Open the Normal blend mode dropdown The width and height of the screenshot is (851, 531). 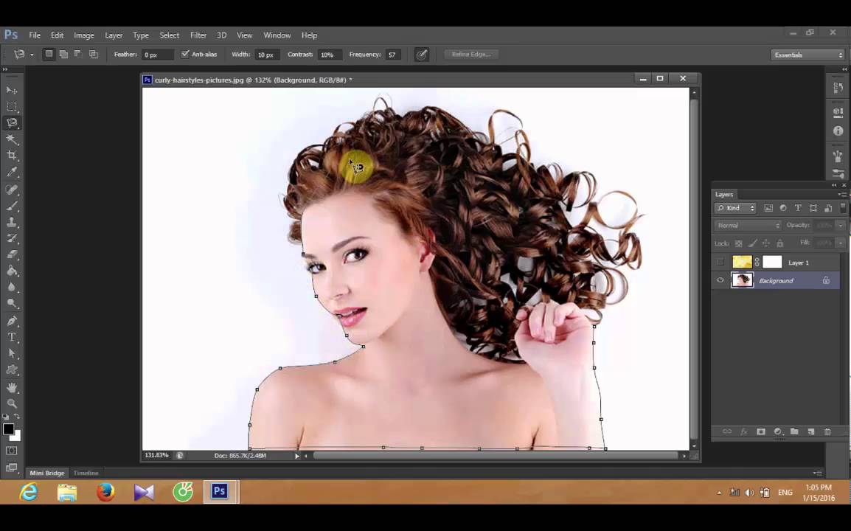click(x=747, y=226)
